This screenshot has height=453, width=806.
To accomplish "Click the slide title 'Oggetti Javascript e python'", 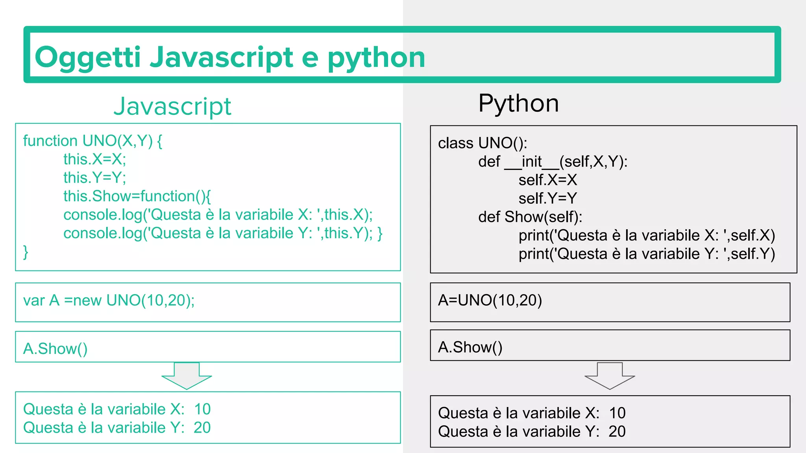I will coord(230,57).
